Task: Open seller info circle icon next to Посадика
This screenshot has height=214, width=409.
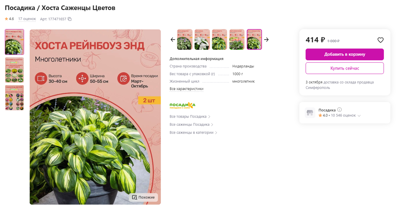Action: point(339,110)
